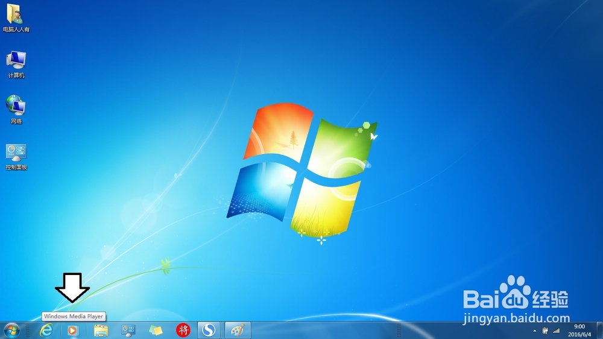This screenshot has width=603, height=339.
Task: Open the red 將 chess game icon
Action: (183, 330)
